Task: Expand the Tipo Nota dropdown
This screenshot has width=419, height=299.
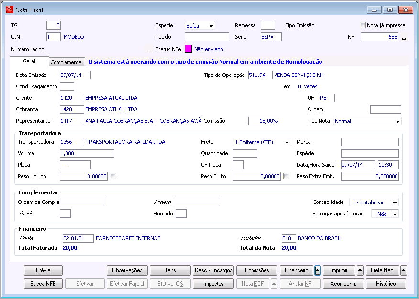Action: (x=398, y=121)
